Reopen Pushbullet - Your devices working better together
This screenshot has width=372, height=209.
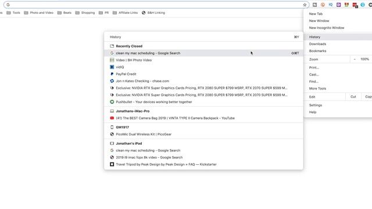tap(203, 102)
